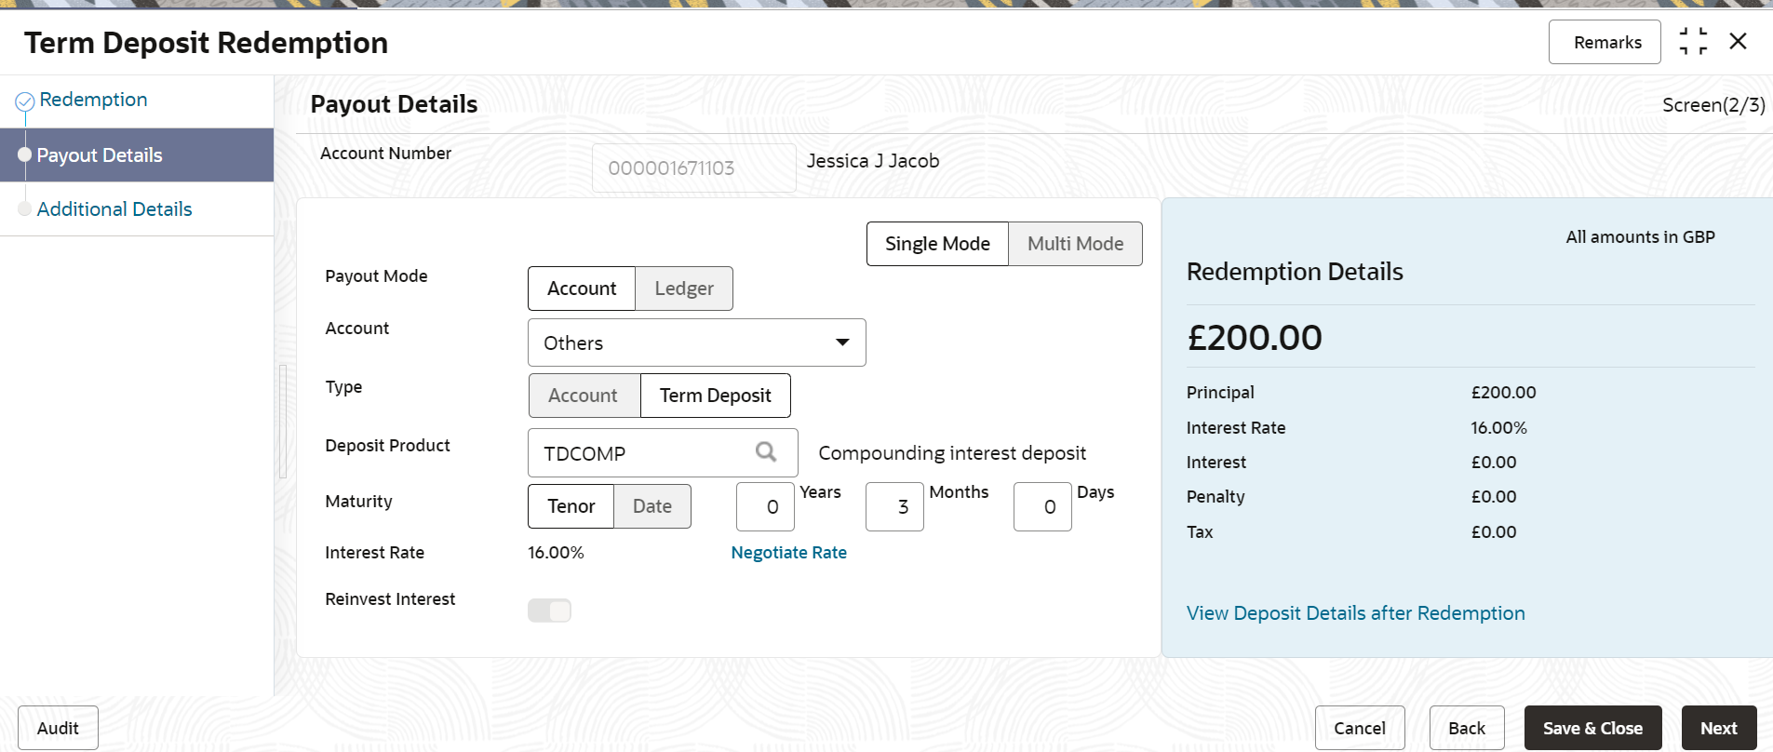
Task: Set Type to Account
Action: (x=584, y=396)
